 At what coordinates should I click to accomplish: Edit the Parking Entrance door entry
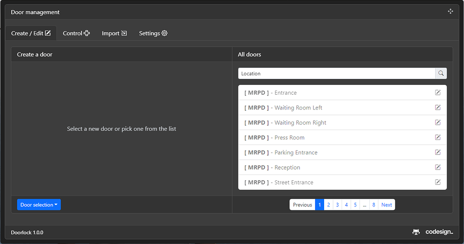(438, 152)
